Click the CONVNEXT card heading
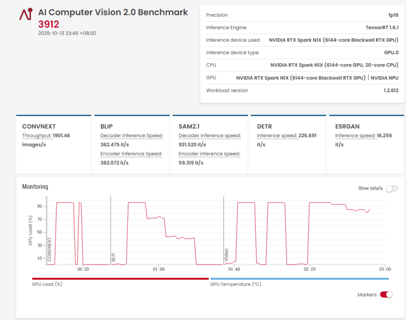Image resolution: width=406 pixels, height=320 pixels. pos(39,127)
